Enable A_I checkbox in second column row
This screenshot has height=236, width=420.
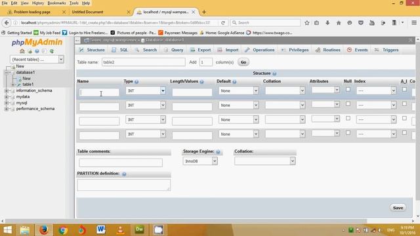click(404, 104)
